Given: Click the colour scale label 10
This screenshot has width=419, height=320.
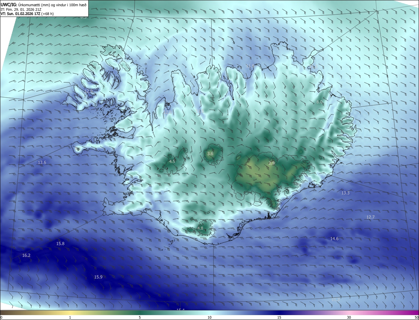Looking at the screenshot, I should (209, 317).
